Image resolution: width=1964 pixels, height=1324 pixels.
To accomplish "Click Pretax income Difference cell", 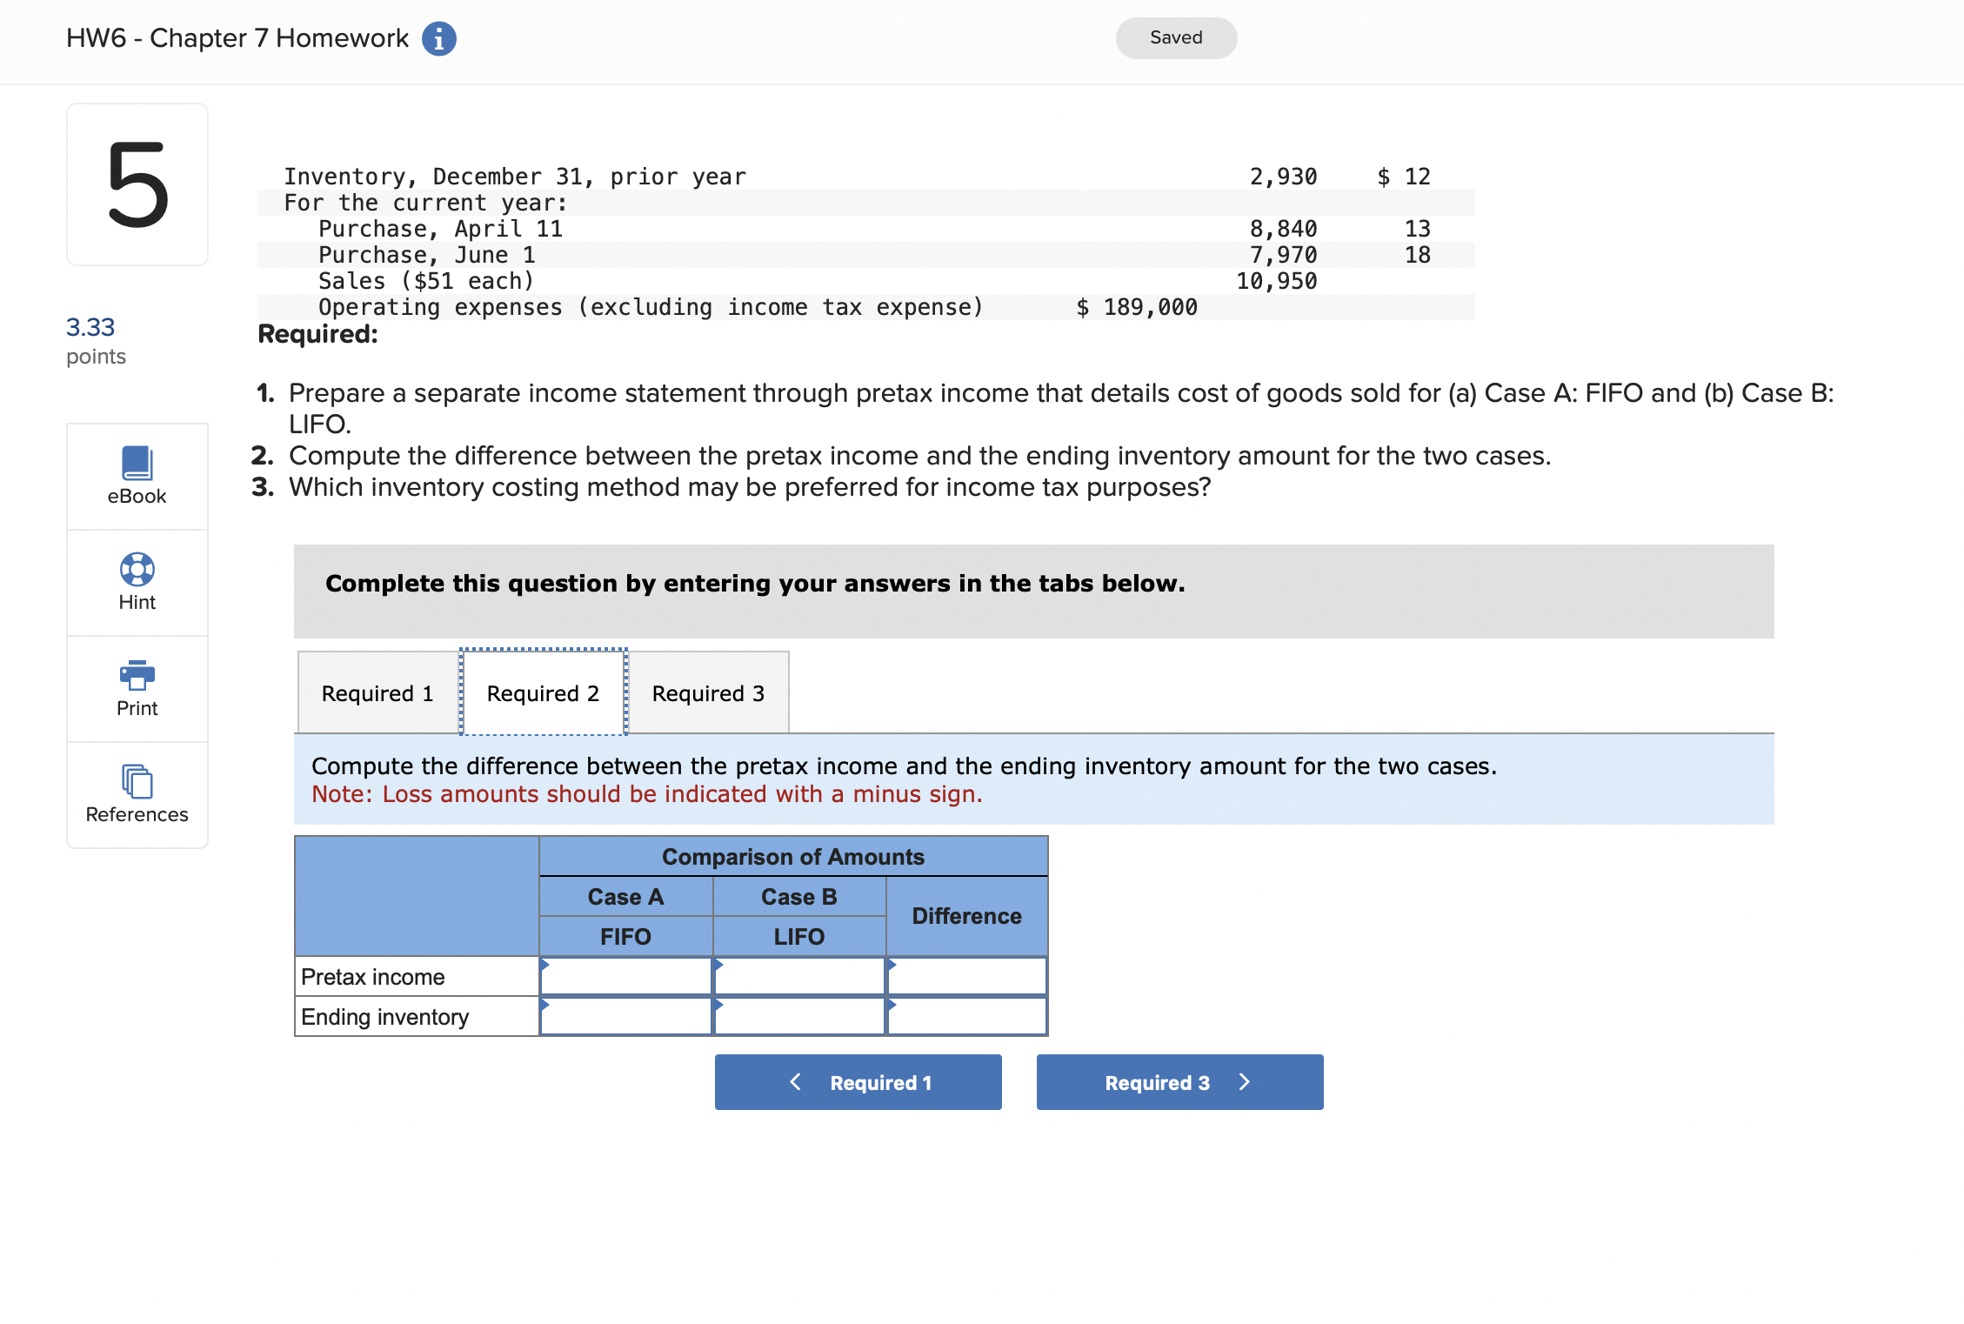I will coord(966,977).
